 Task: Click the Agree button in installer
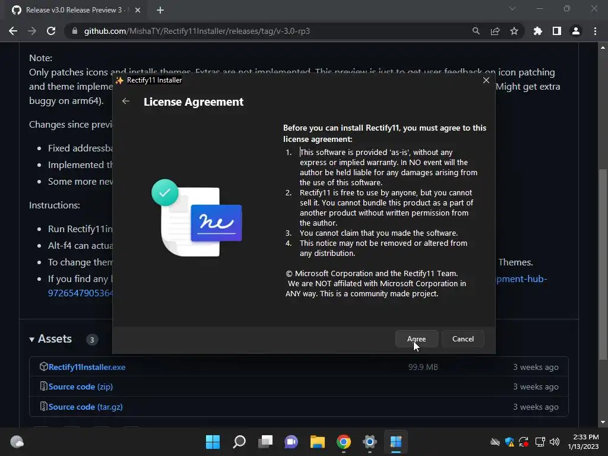(x=416, y=339)
